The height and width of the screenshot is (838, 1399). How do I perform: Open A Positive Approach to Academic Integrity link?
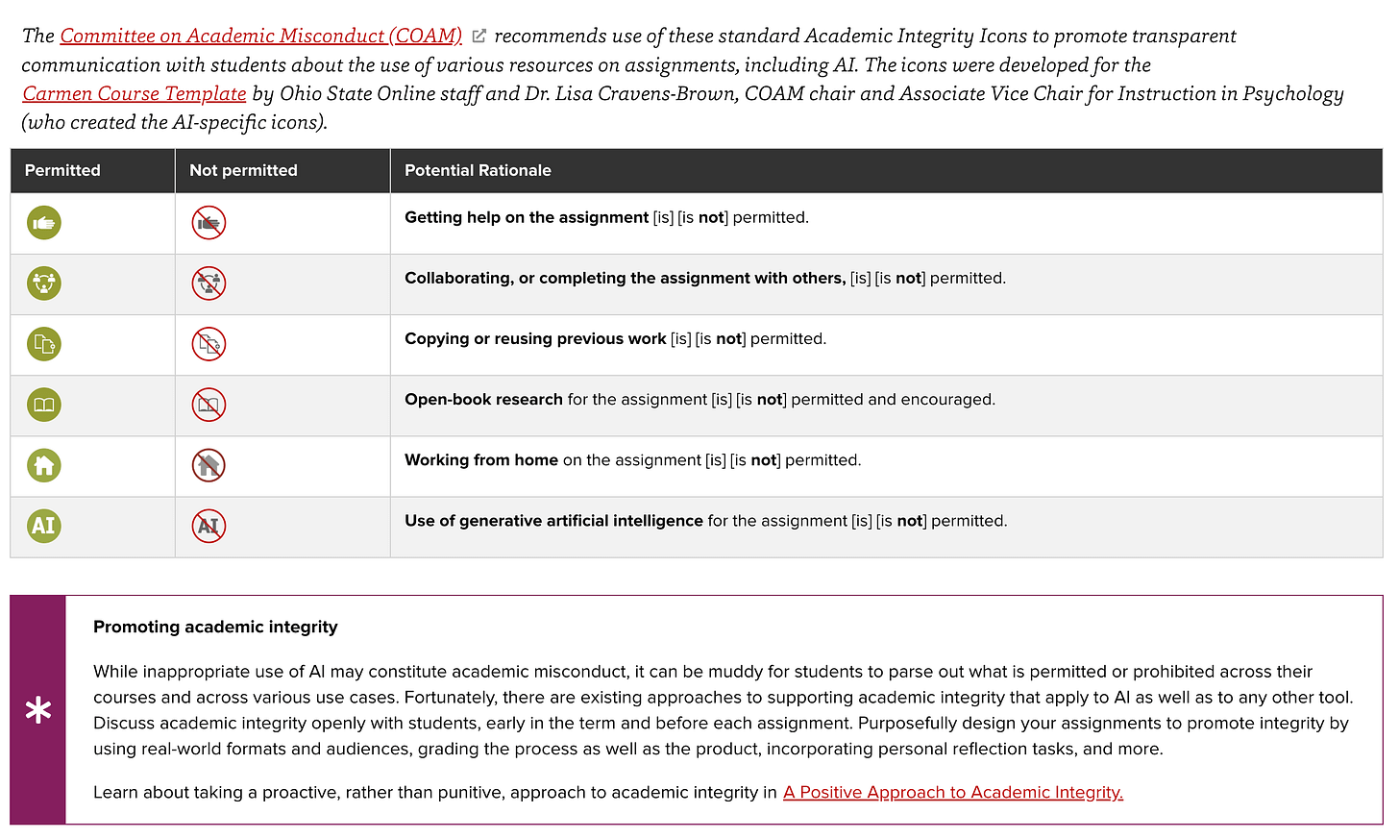tap(953, 792)
